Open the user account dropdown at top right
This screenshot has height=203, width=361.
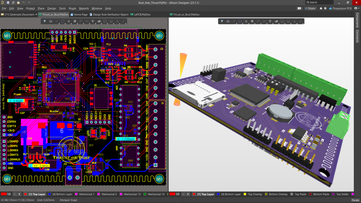click(x=356, y=8)
